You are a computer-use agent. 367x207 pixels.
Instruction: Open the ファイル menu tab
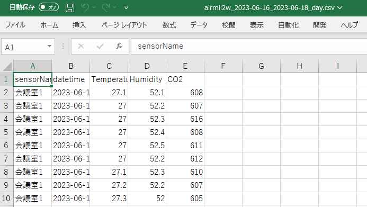tap(15, 25)
